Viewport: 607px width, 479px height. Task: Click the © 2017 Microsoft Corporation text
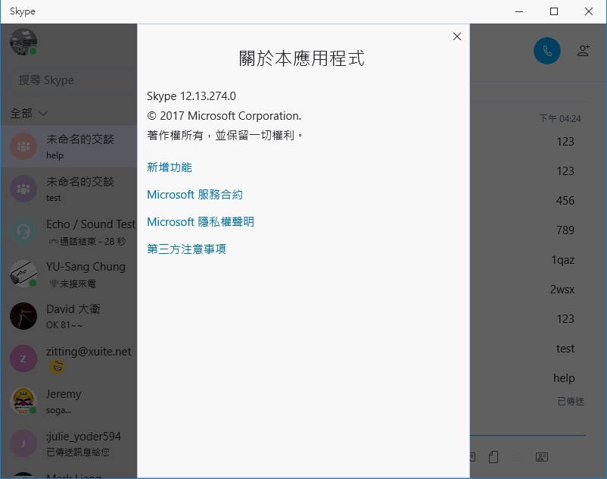pyautogui.click(x=224, y=116)
